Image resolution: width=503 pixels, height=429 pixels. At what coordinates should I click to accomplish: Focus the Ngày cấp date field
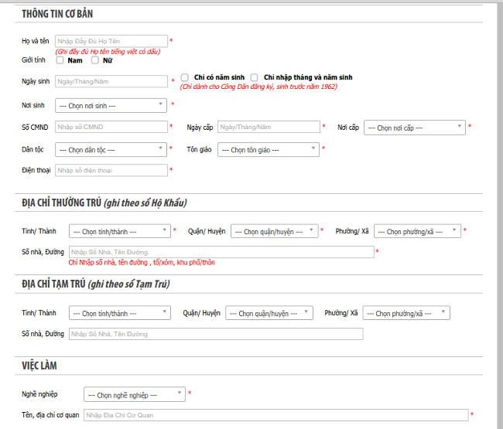(x=269, y=127)
